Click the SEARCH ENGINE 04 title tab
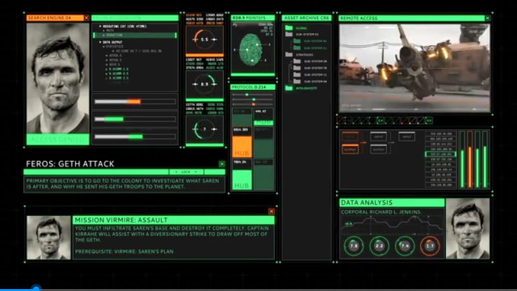Image resolution: width=517 pixels, height=291 pixels. 55,18
